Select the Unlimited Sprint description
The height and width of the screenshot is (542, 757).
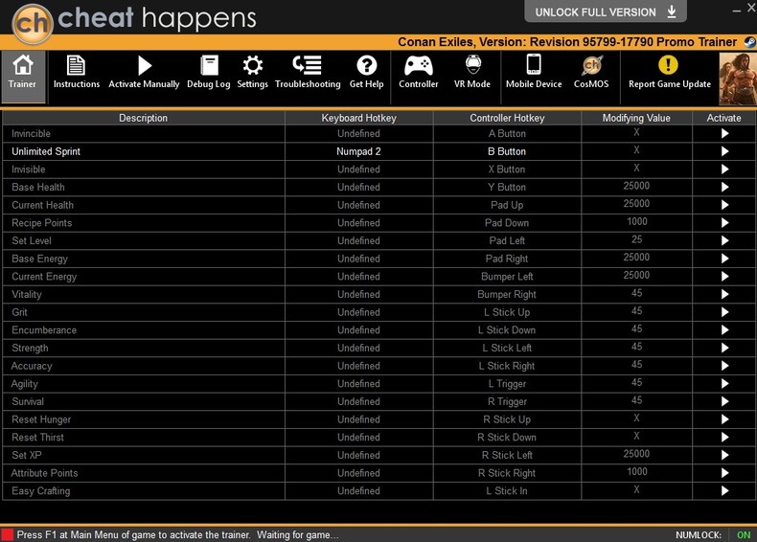pos(46,151)
